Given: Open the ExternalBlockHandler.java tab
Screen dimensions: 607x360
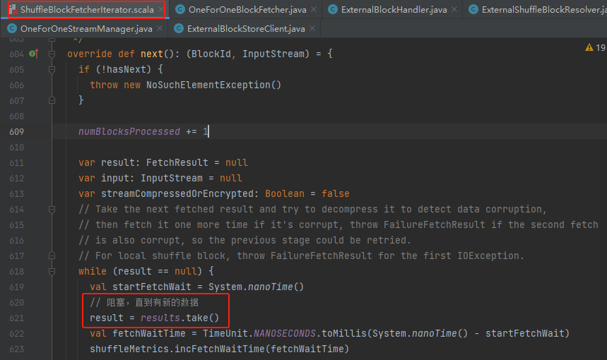Looking at the screenshot, I should [394, 10].
